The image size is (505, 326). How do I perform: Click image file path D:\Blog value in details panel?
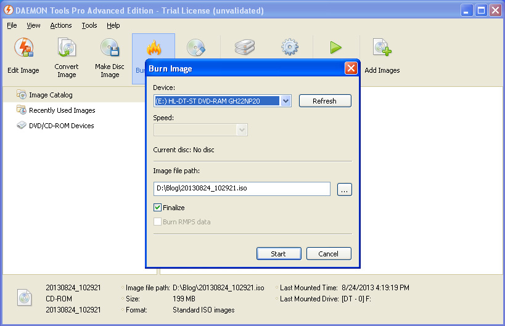click(x=218, y=288)
